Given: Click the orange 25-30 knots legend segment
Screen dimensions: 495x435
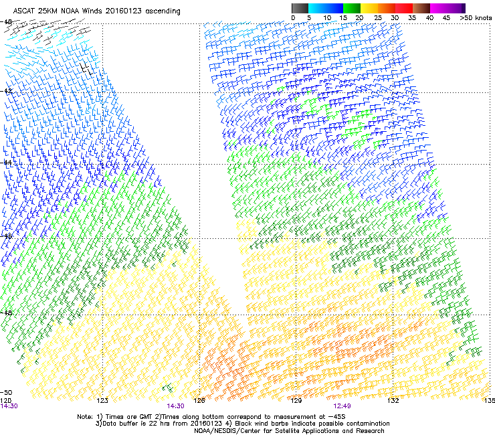Looking at the screenshot, I should 387,8.
